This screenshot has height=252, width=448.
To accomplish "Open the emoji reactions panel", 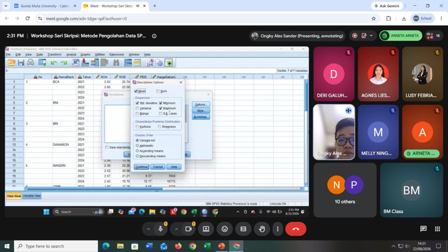I will tap(225, 229).
